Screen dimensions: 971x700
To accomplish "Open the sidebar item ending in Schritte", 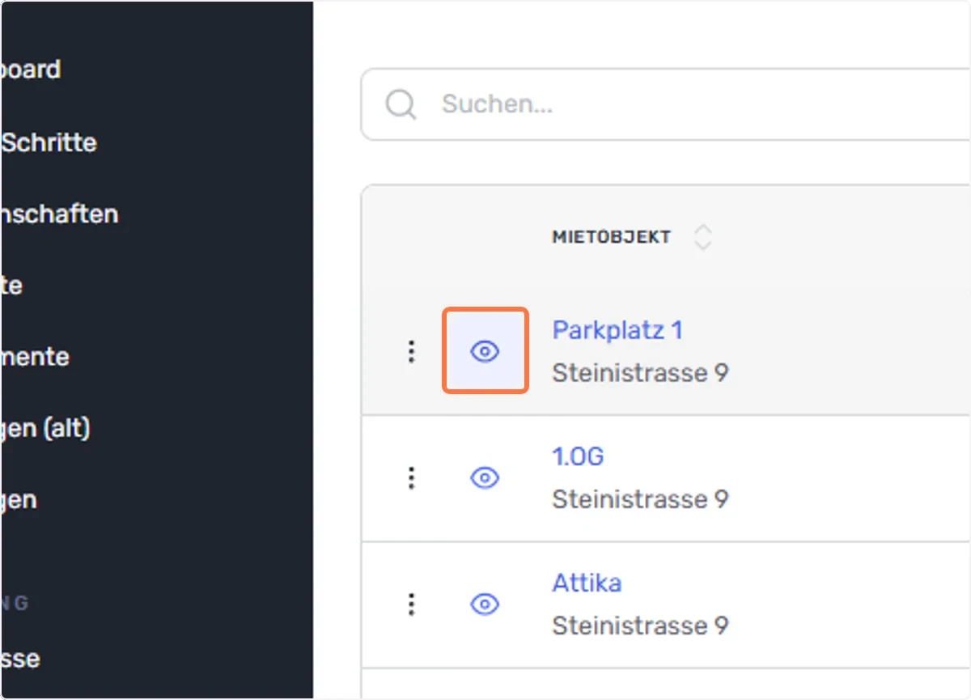I will [49, 142].
